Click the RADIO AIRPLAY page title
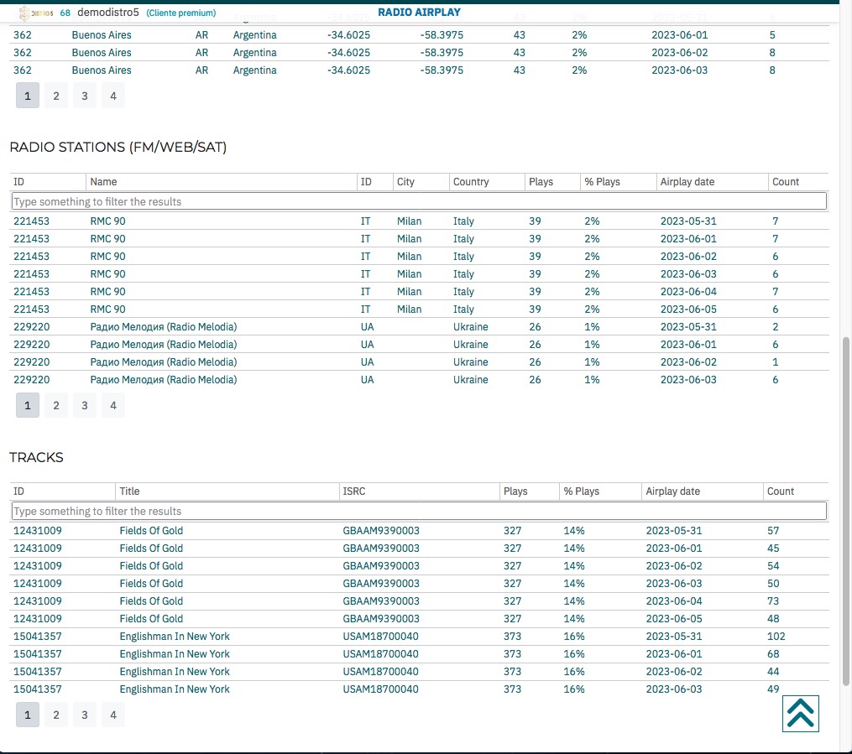Image resolution: width=852 pixels, height=754 pixels. coord(419,12)
